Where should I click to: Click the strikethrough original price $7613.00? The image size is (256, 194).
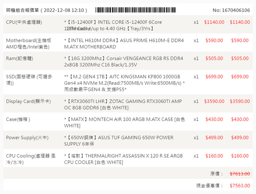tap(240, 174)
